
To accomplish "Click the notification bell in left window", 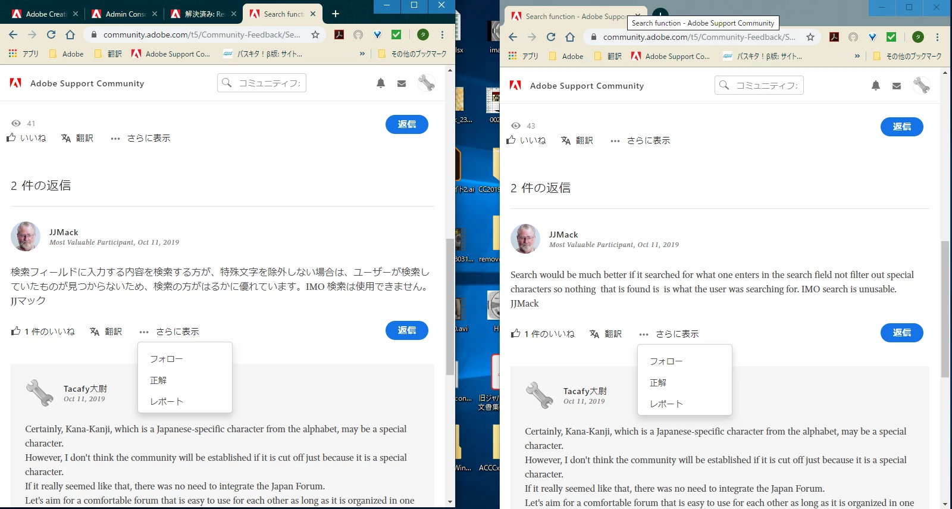I will click(x=381, y=83).
